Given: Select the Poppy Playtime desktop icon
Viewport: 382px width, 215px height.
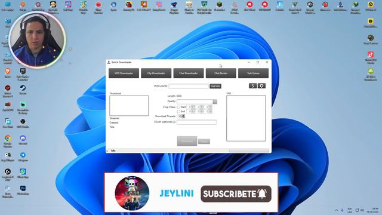Looking at the screenshot, I should pyautogui.click(x=174, y=7).
